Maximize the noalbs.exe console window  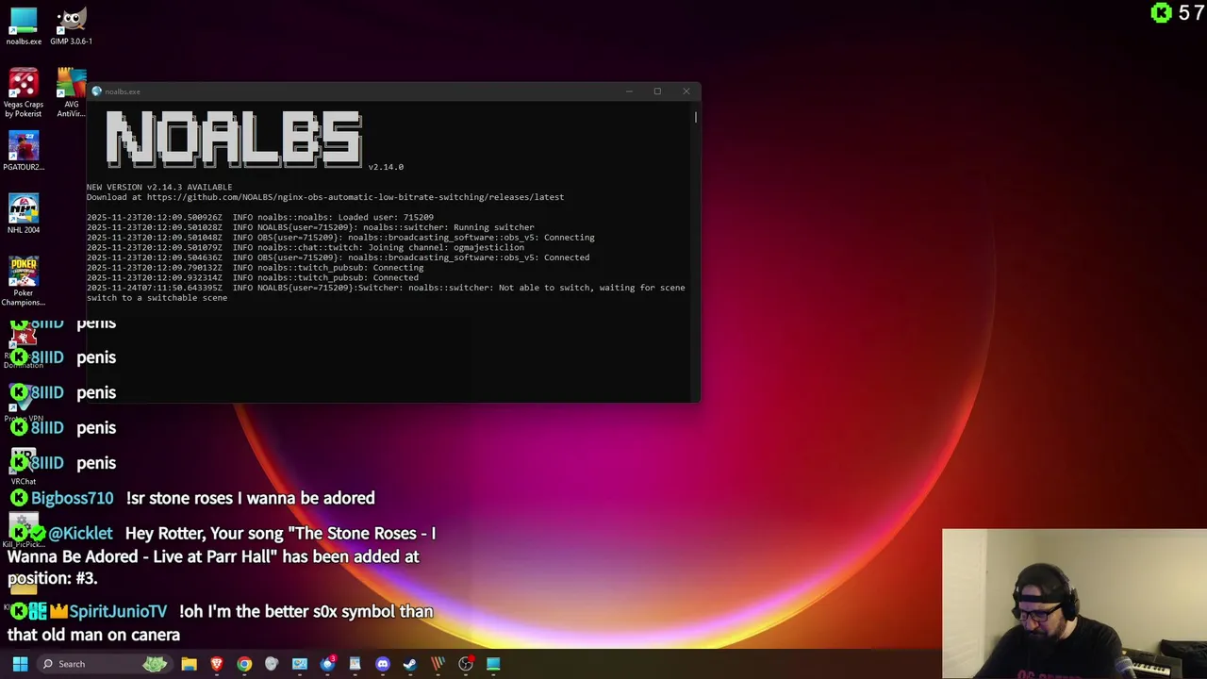pos(657,91)
